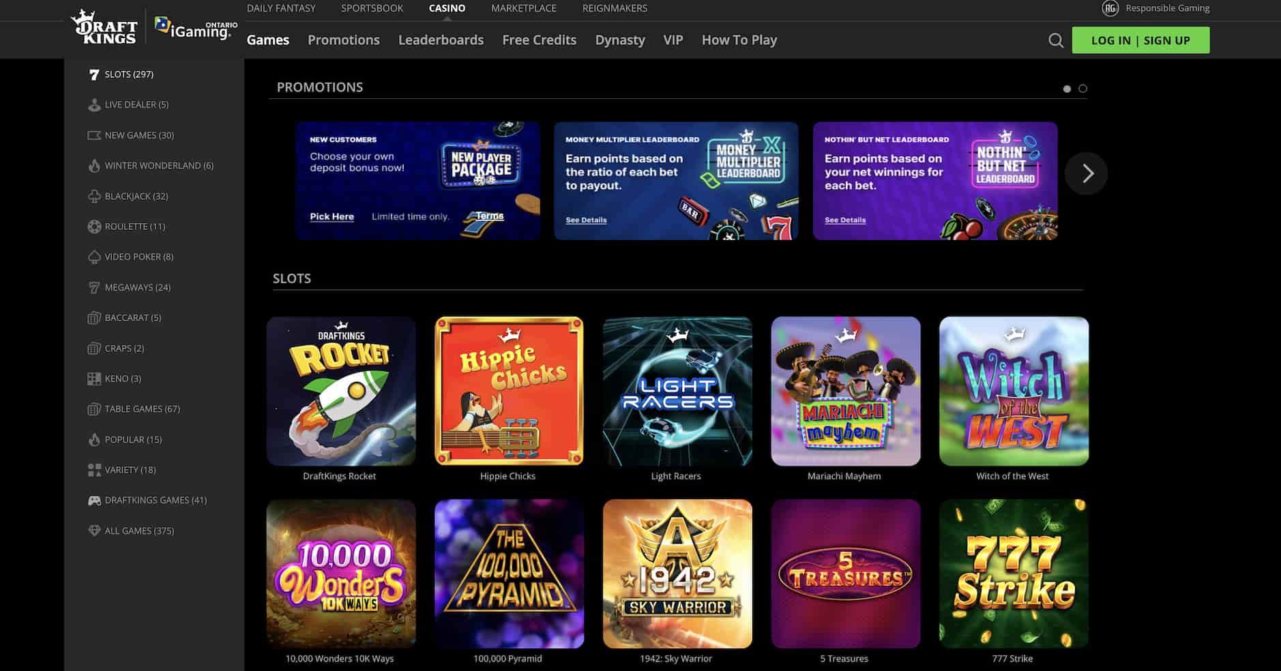Open the 1942: Sky Warrior thumbnail
Screen dimensions: 1281x671
(x=677, y=574)
